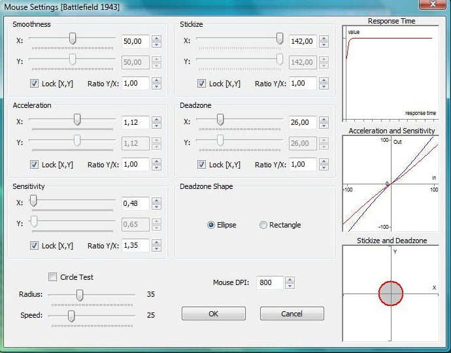Close the Mouse Settings window
The image size is (451, 353).
[x=433, y=4]
